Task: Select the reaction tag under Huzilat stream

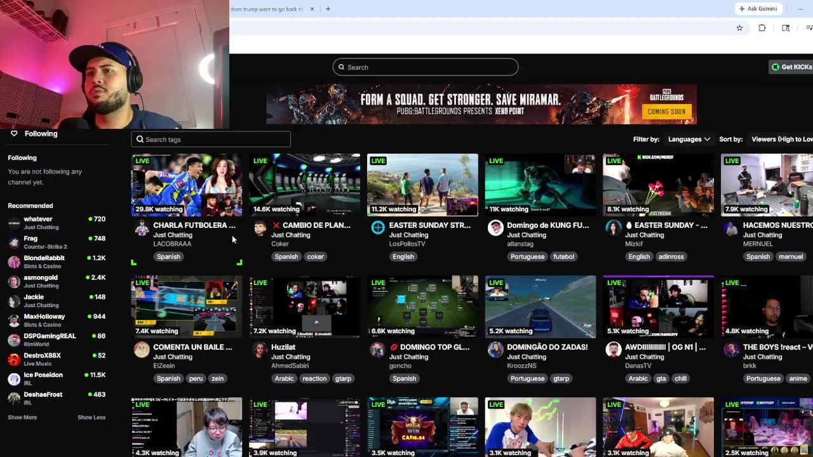Action: click(314, 378)
